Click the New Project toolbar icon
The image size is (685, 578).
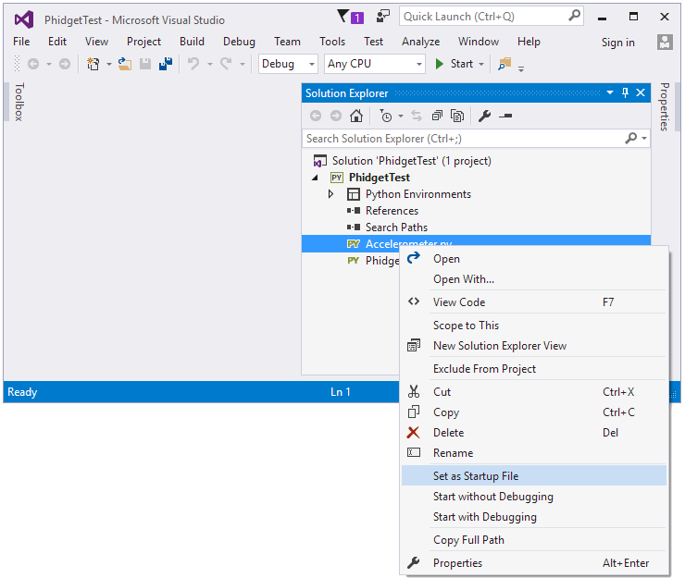click(x=93, y=64)
